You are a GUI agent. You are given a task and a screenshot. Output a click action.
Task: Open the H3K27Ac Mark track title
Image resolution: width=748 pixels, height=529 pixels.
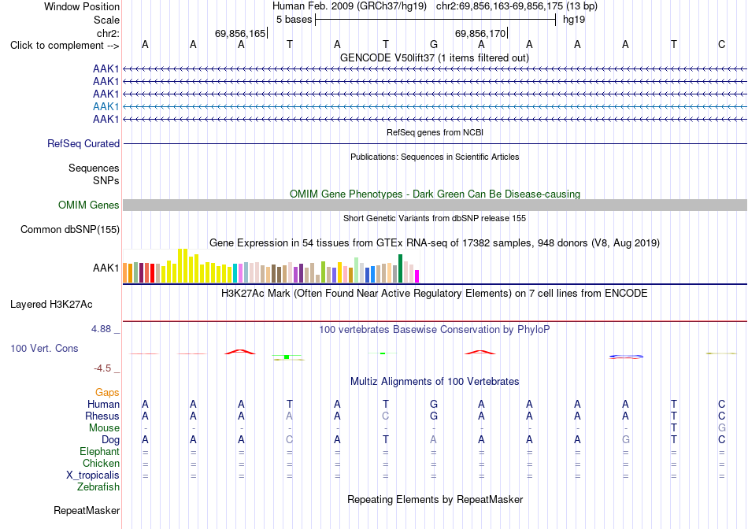tap(435, 293)
